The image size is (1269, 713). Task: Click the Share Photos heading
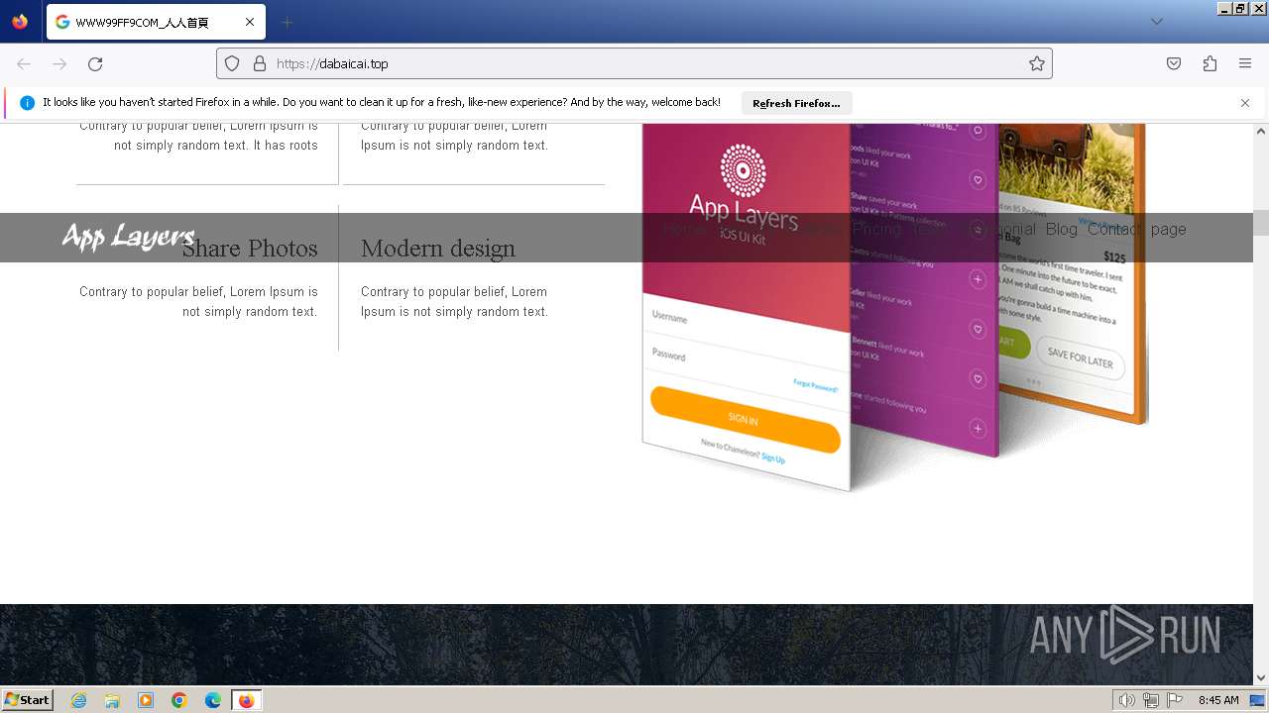[250, 248]
